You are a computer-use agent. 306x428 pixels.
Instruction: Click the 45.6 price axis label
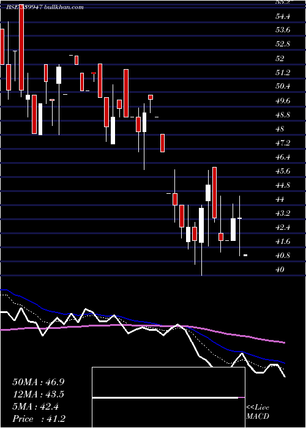point(283,171)
